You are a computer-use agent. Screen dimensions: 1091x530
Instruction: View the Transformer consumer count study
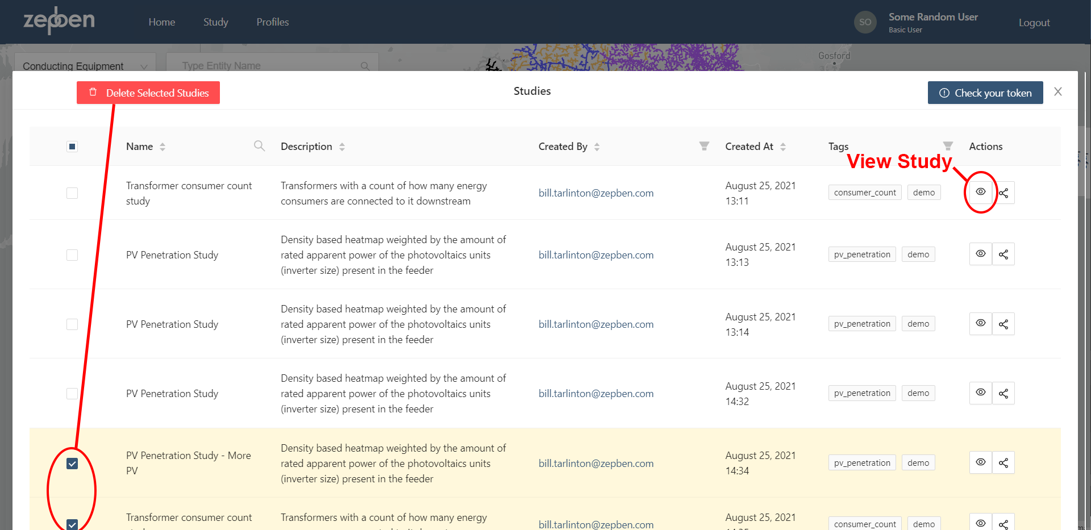click(x=980, y=193)
